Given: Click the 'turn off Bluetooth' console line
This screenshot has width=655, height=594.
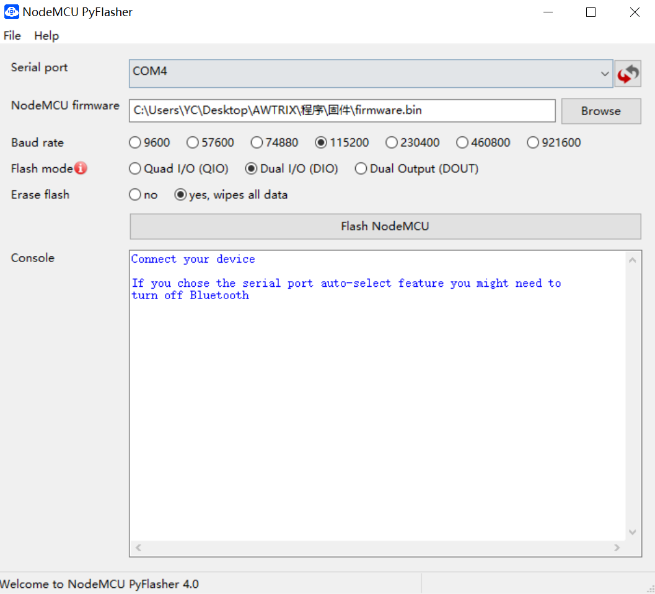Looking at the screenshot, I should 190,295.
